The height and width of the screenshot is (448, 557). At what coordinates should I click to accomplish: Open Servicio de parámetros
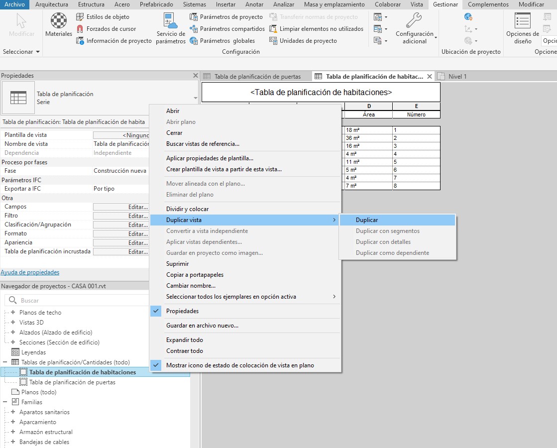(x=170, y=28)
